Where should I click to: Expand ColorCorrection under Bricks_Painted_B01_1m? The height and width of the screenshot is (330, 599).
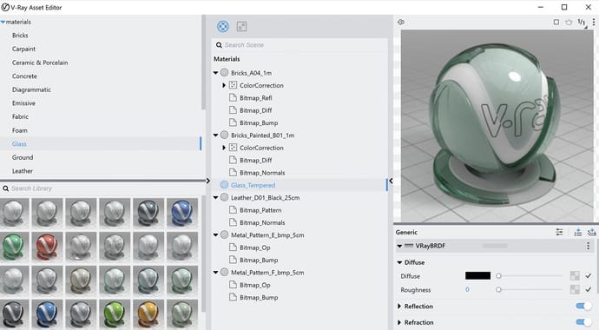tap(224, 148)
